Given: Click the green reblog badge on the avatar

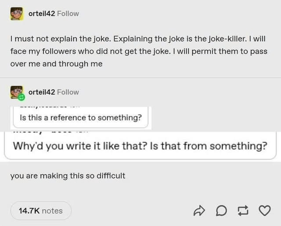Looking at the screenshot, I should pos(20,96).
